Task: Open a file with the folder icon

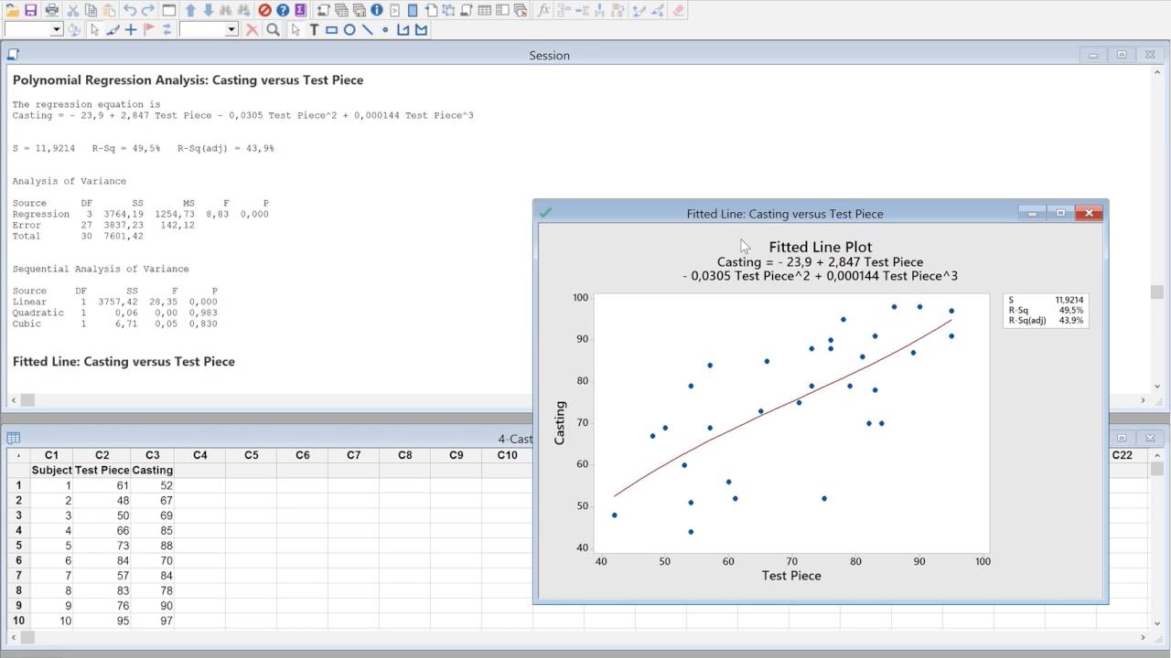Action: [12, 10]
